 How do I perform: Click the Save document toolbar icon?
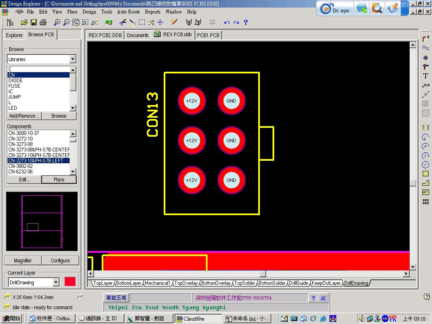[34, 22]
